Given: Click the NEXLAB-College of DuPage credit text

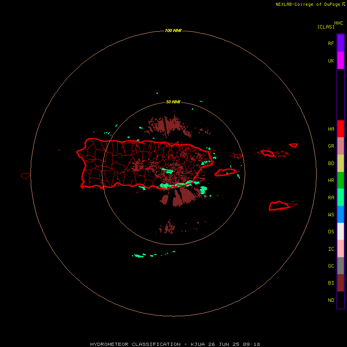Looking at the screenshot, I should tap(308, 4).
